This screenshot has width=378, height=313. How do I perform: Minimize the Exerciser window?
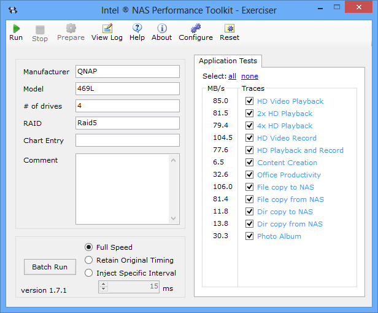coord(320,8)
